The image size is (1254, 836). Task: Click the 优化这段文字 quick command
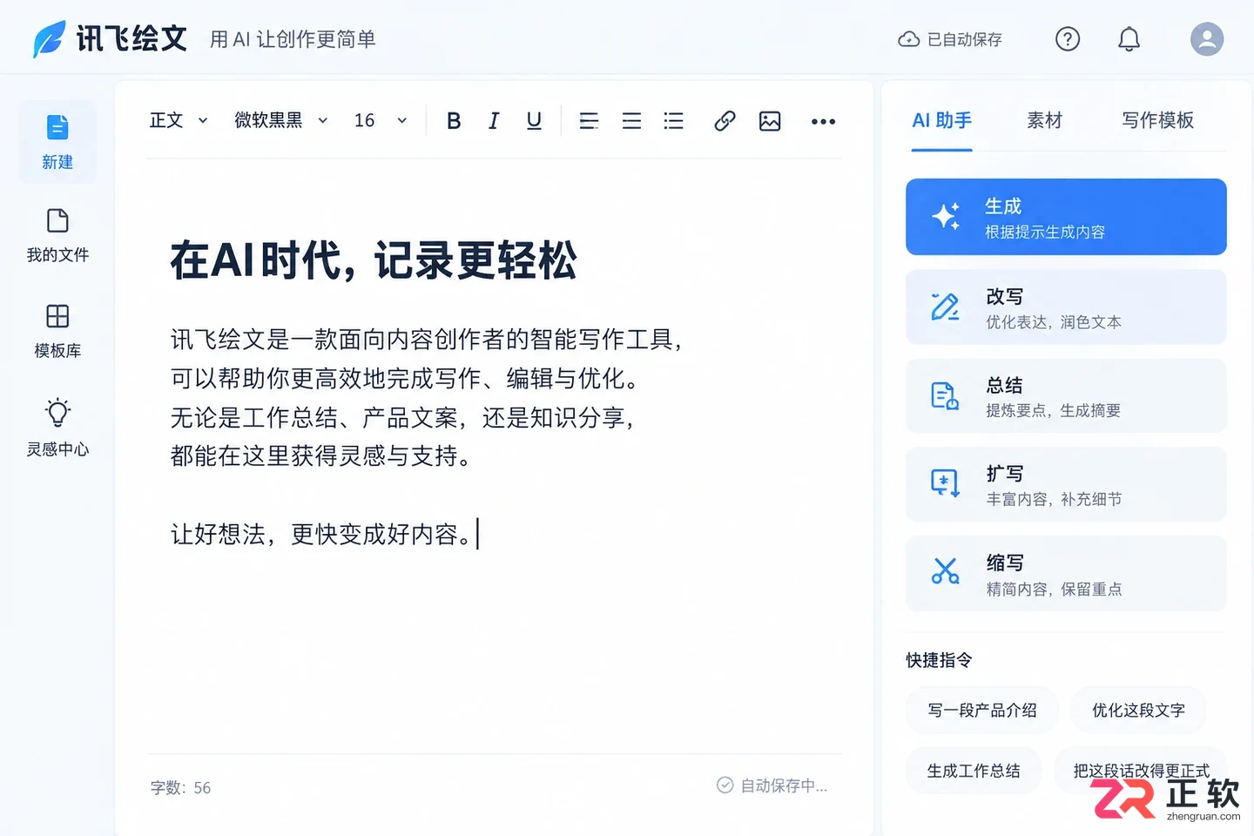1138,711
